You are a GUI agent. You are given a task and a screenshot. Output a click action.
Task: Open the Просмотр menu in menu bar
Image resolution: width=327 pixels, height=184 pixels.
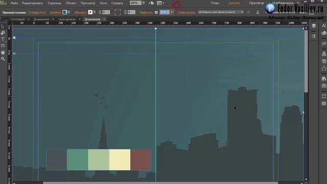tap(88, 3)
